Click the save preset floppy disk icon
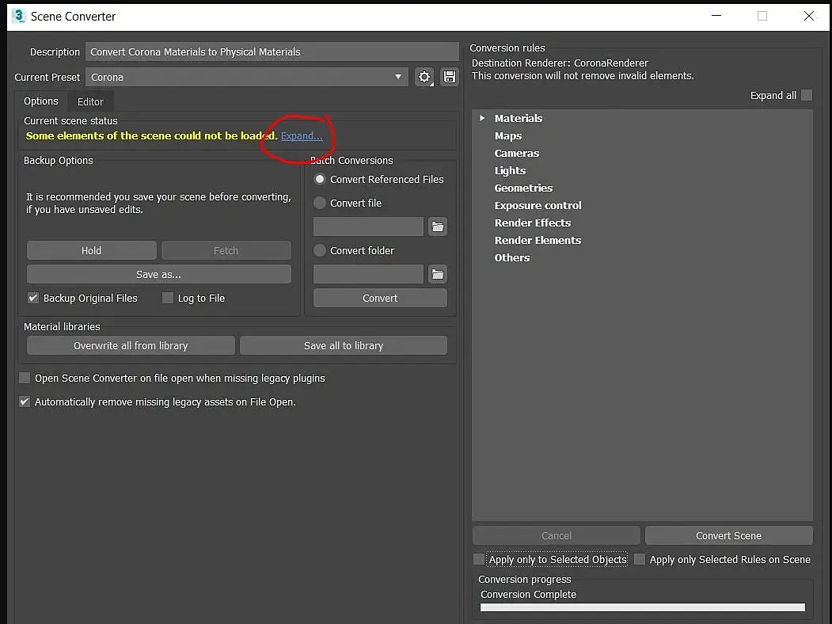 tap(450, 77)
